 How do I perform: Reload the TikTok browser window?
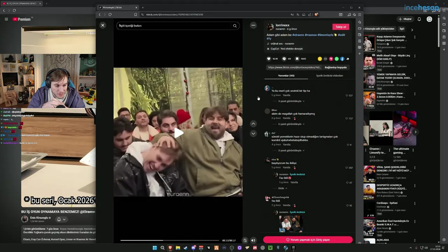110,15
